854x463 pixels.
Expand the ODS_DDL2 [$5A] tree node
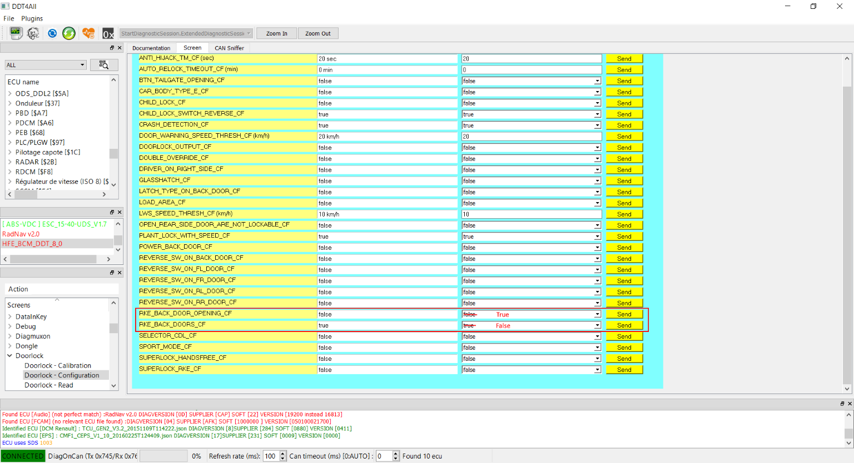click(10, 93)
